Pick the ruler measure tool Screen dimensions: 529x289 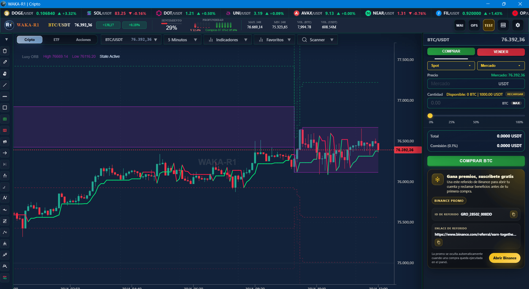(x=5, y=96)
